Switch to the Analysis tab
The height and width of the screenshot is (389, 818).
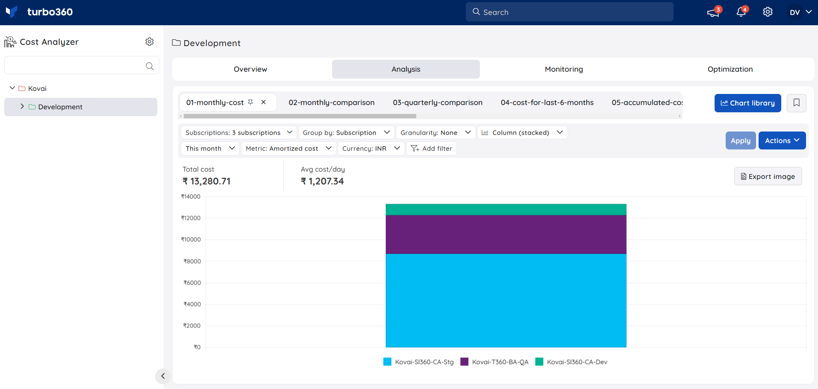[x=406, y=69]
